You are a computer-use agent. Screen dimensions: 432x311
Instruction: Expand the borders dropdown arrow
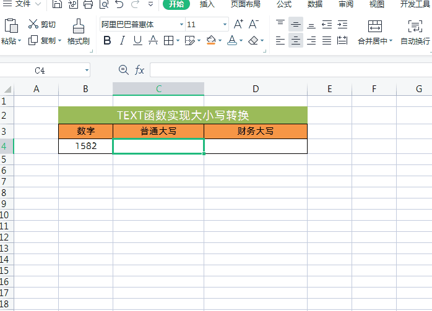click(178, 41)
